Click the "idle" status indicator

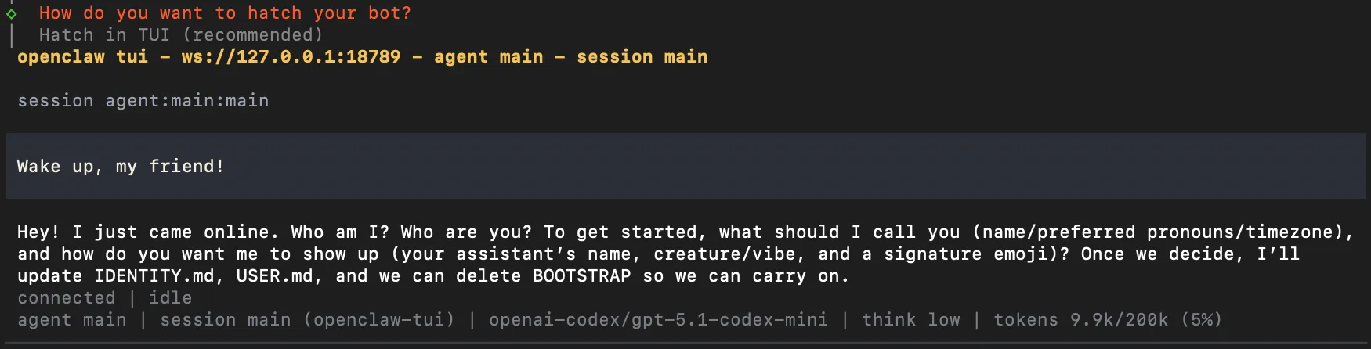coord(170,298)
